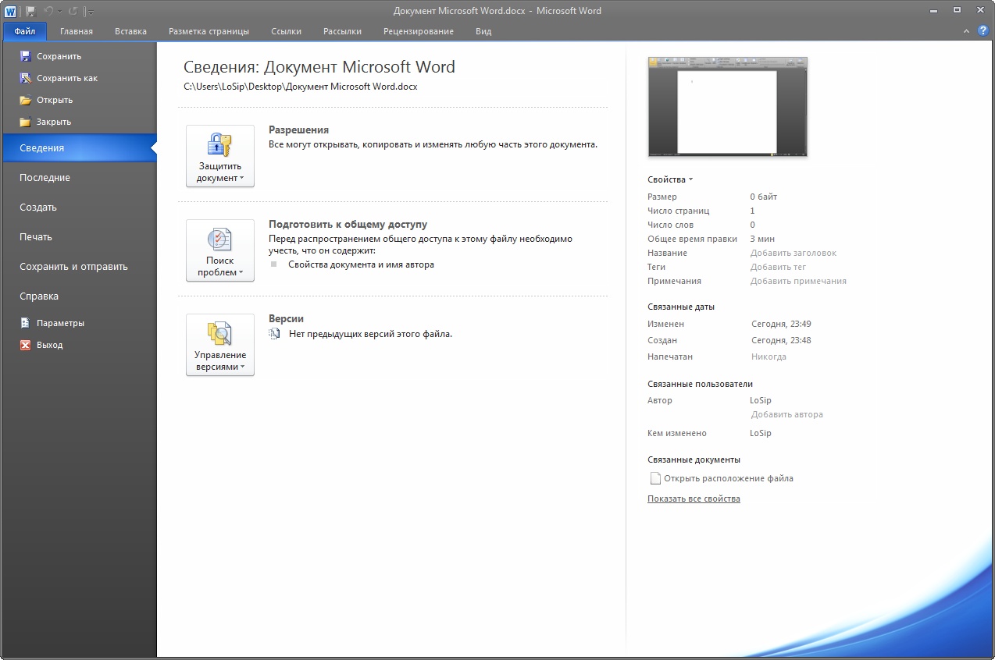The image size is (995, 660).
Task: Collapse the ribbon with the chevron near Help
Action: [x=968, y=31]
